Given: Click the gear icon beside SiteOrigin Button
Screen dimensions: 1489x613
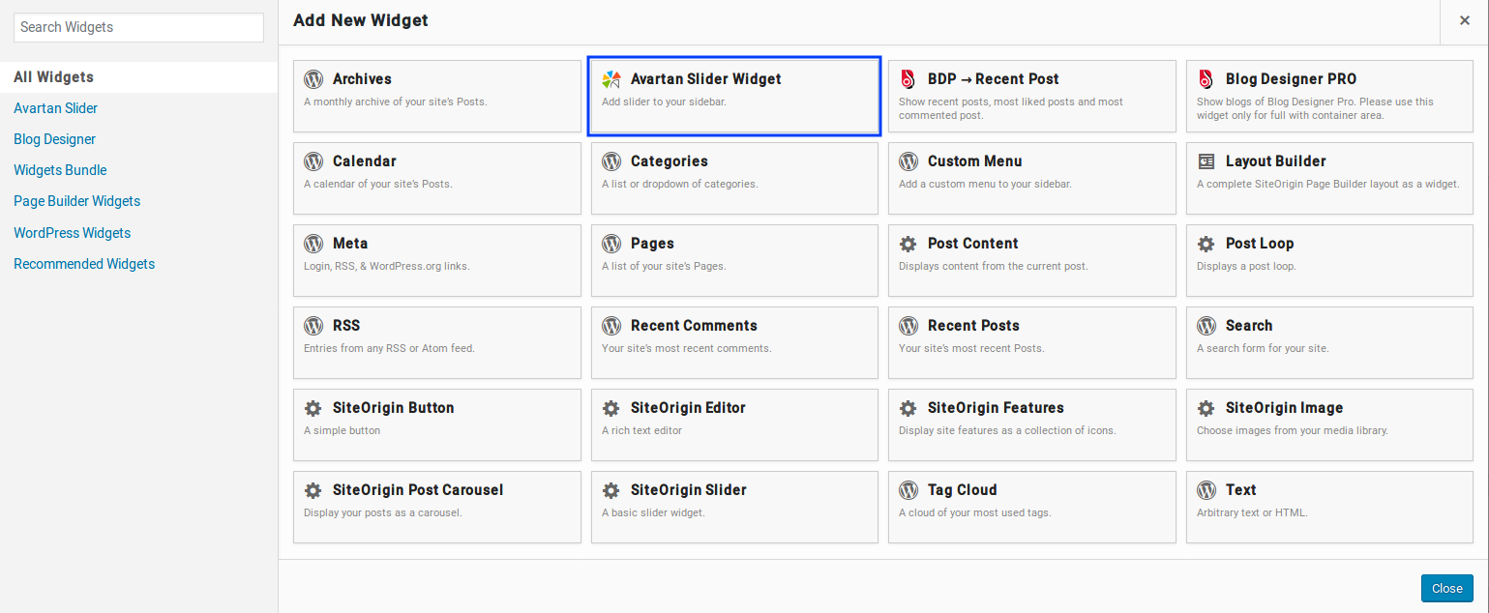Looking at the screenshot, I should [313, 408].
